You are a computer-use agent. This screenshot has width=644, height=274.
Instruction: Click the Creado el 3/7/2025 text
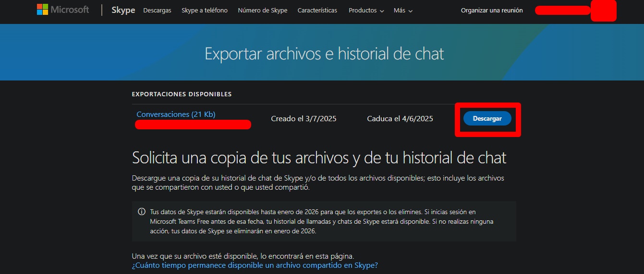pos(304,119)
